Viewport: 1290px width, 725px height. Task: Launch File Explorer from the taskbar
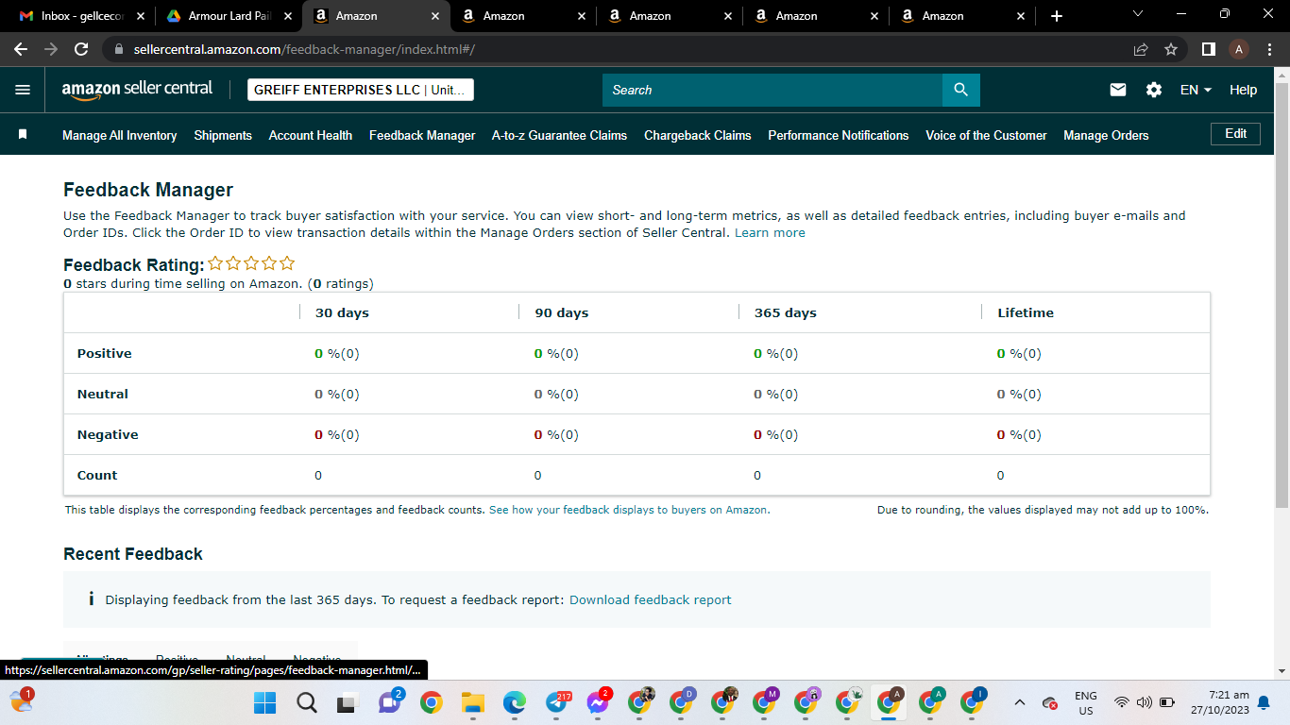coord(472,702)
